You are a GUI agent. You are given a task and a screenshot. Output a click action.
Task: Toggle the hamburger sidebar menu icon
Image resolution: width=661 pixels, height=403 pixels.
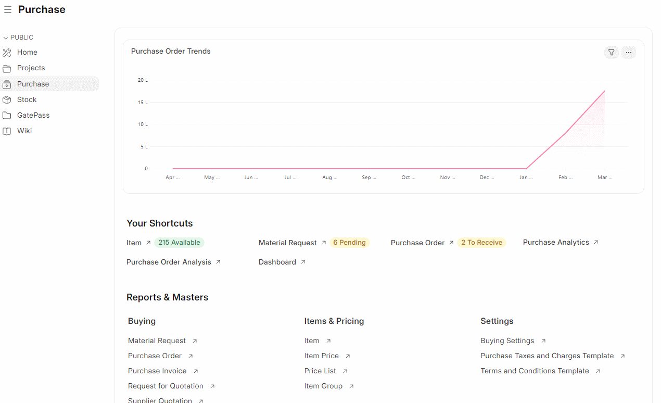(8, 10)
